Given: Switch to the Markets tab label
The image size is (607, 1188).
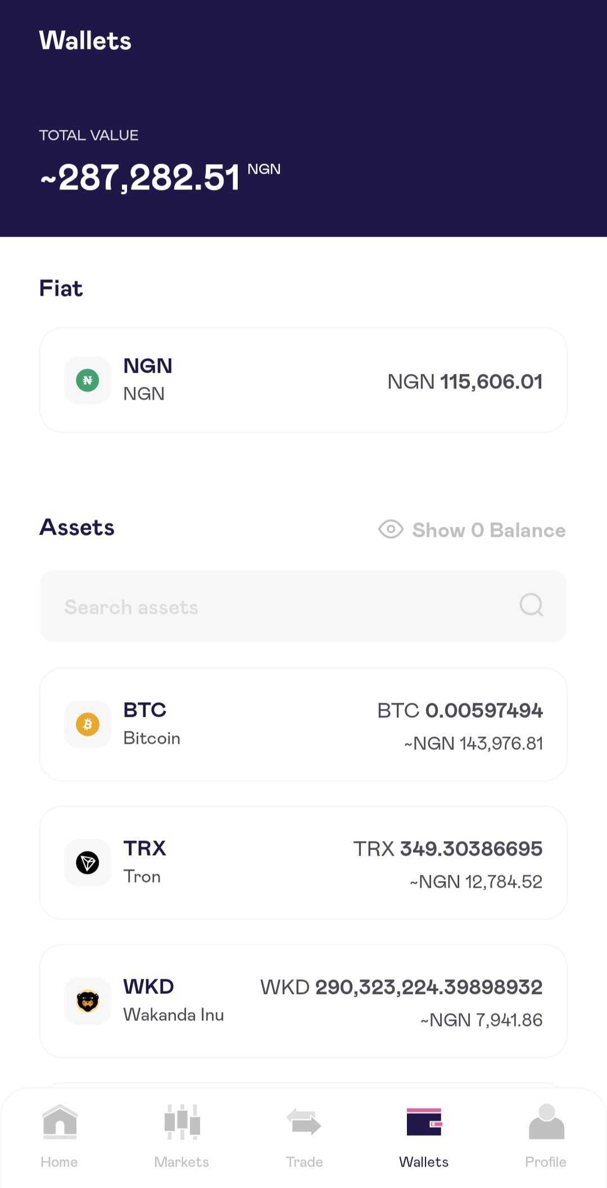Looking at the screenshot, I should [182, 1162].
